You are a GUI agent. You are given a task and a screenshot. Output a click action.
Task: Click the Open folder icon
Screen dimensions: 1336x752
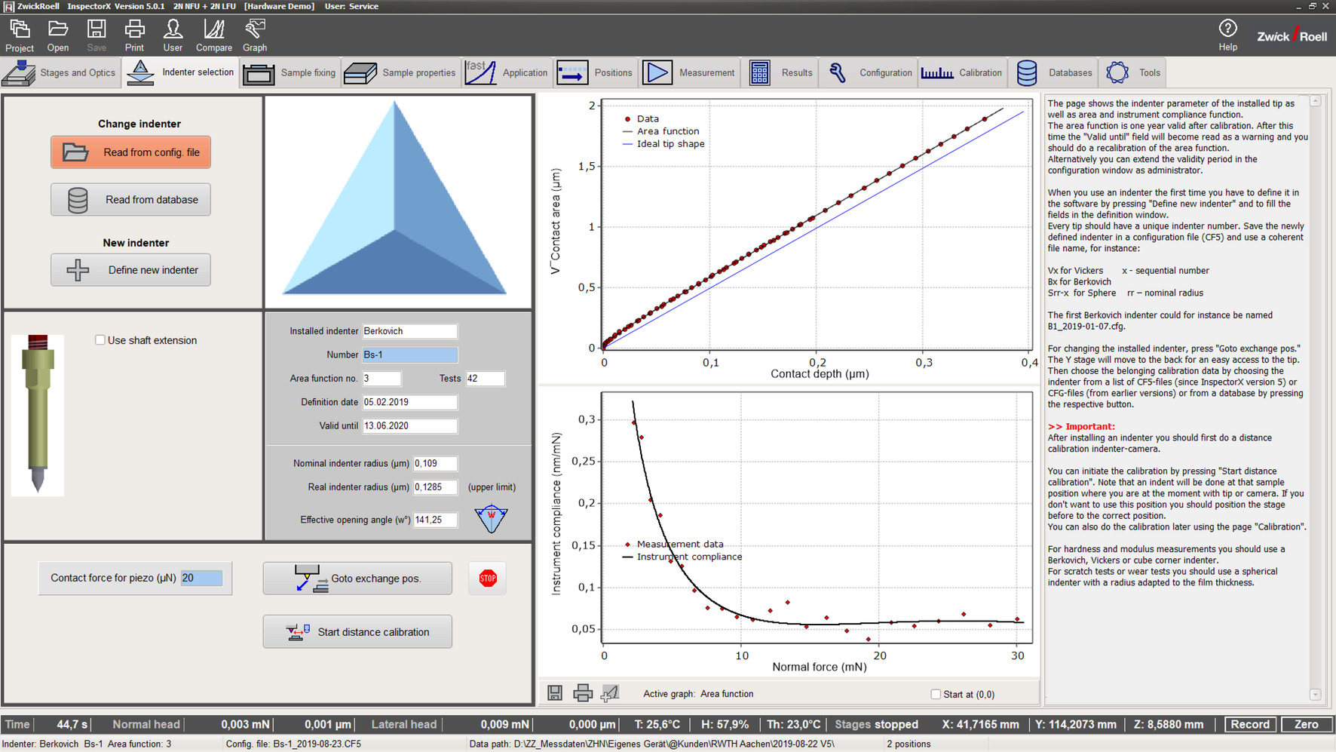[58, 35]
